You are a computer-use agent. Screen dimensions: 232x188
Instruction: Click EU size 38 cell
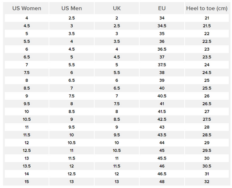tap(162, 73)
